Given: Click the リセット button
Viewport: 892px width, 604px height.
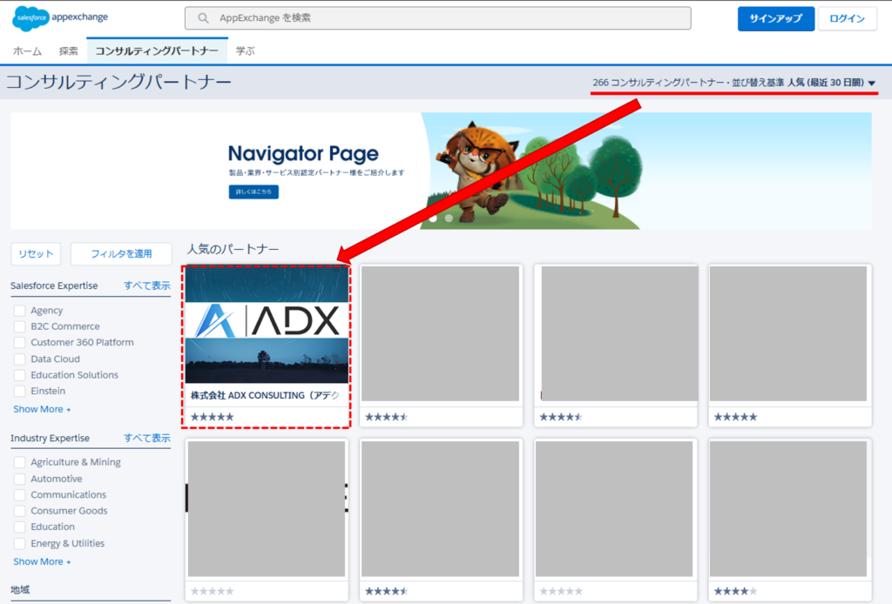Looking at the screenshot, I should 36,254.
